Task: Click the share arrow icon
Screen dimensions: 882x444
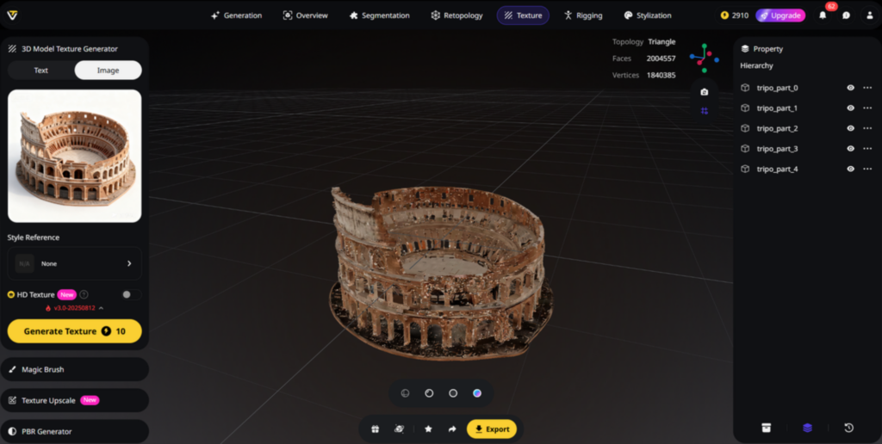Action: coord(451,429)
